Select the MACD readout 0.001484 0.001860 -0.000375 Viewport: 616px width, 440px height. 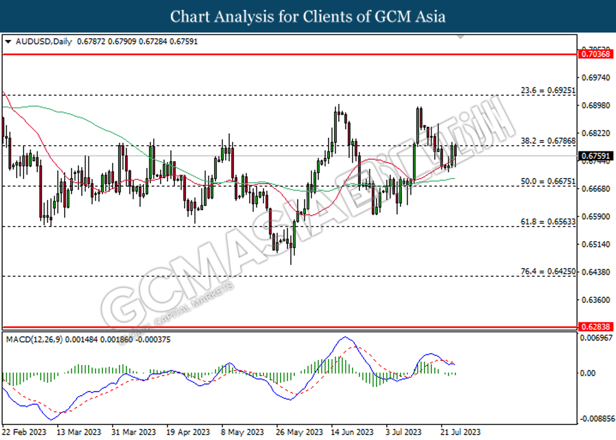point(118,339)
